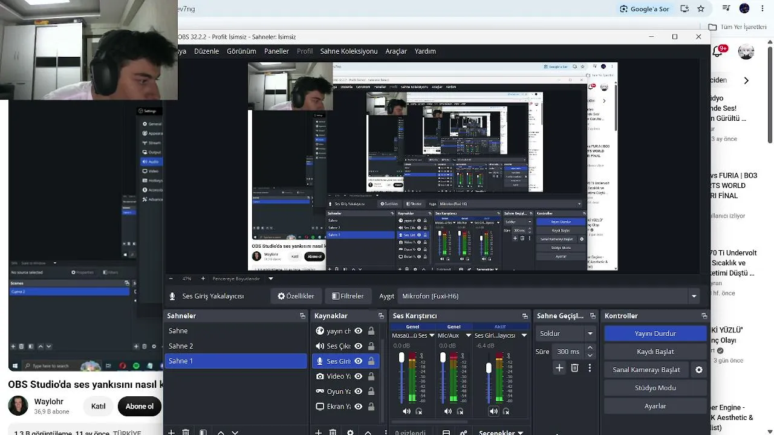Zoom out the OBS preview with minus
774x435 pixels.
click(171, 279)
